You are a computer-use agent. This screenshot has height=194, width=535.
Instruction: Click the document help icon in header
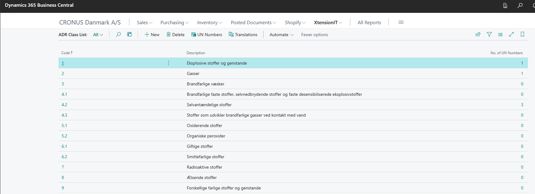click(505, 6)
